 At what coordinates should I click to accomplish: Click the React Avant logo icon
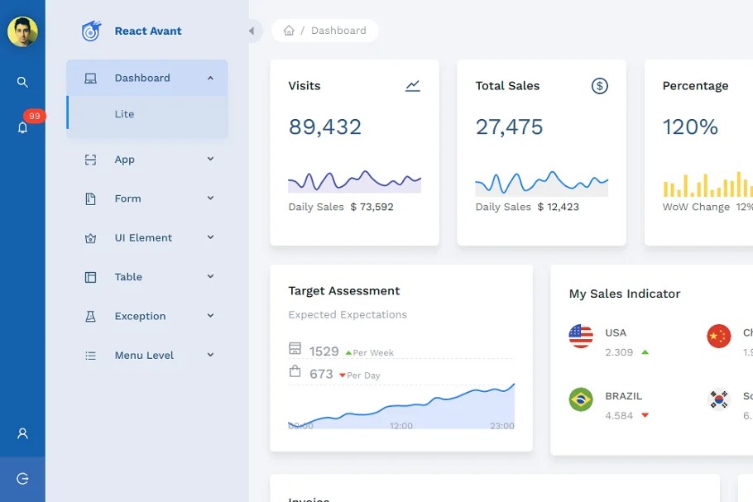[91, 31]
